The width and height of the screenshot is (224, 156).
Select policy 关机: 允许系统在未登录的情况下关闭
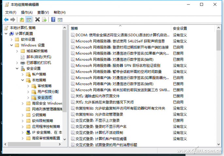coord(104,102)
